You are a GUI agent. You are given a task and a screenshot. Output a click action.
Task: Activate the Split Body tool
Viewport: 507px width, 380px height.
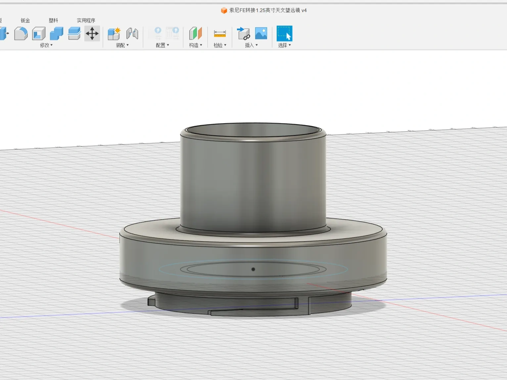tap(74, 34)
